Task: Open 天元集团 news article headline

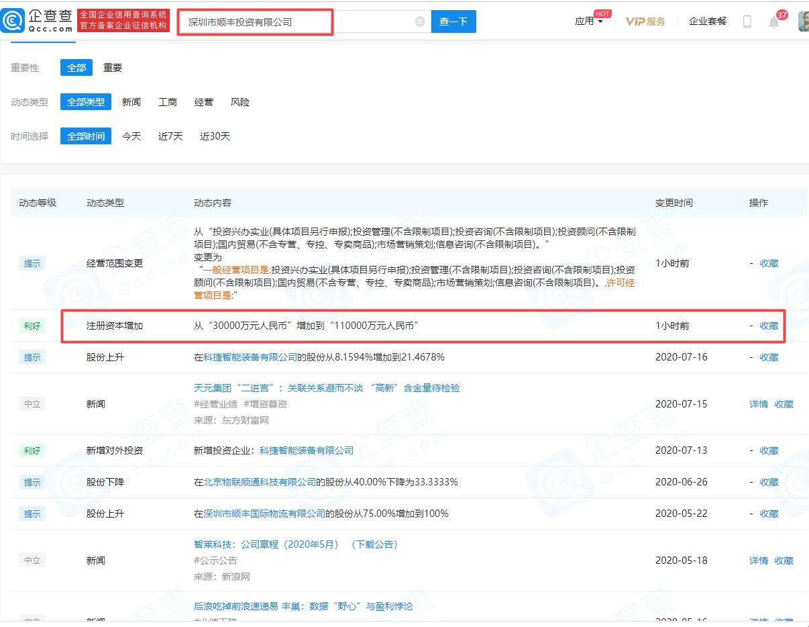Action: pos(327,388)
